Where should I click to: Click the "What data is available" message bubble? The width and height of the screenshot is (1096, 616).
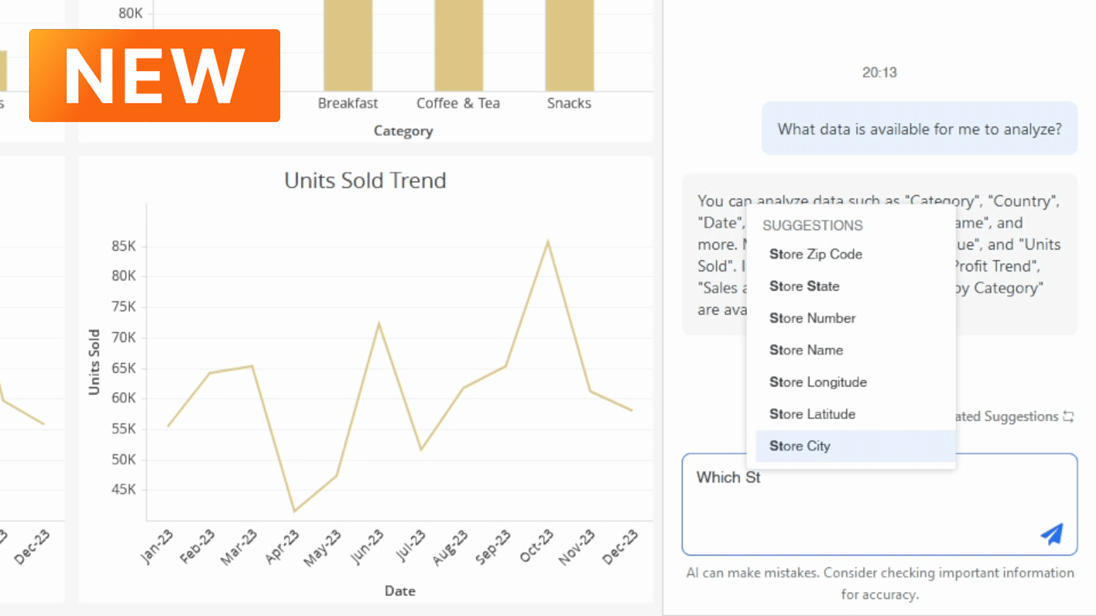(919, 129)
